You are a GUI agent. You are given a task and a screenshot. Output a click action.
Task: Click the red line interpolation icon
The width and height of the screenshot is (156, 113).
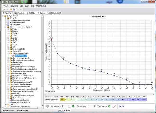coord(115,106)
